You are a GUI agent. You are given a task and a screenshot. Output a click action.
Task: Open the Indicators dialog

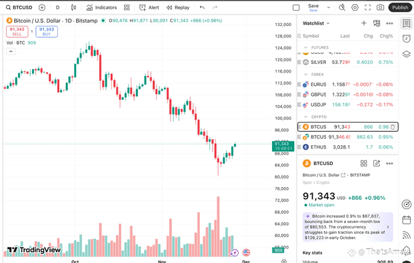coord(101,7)
